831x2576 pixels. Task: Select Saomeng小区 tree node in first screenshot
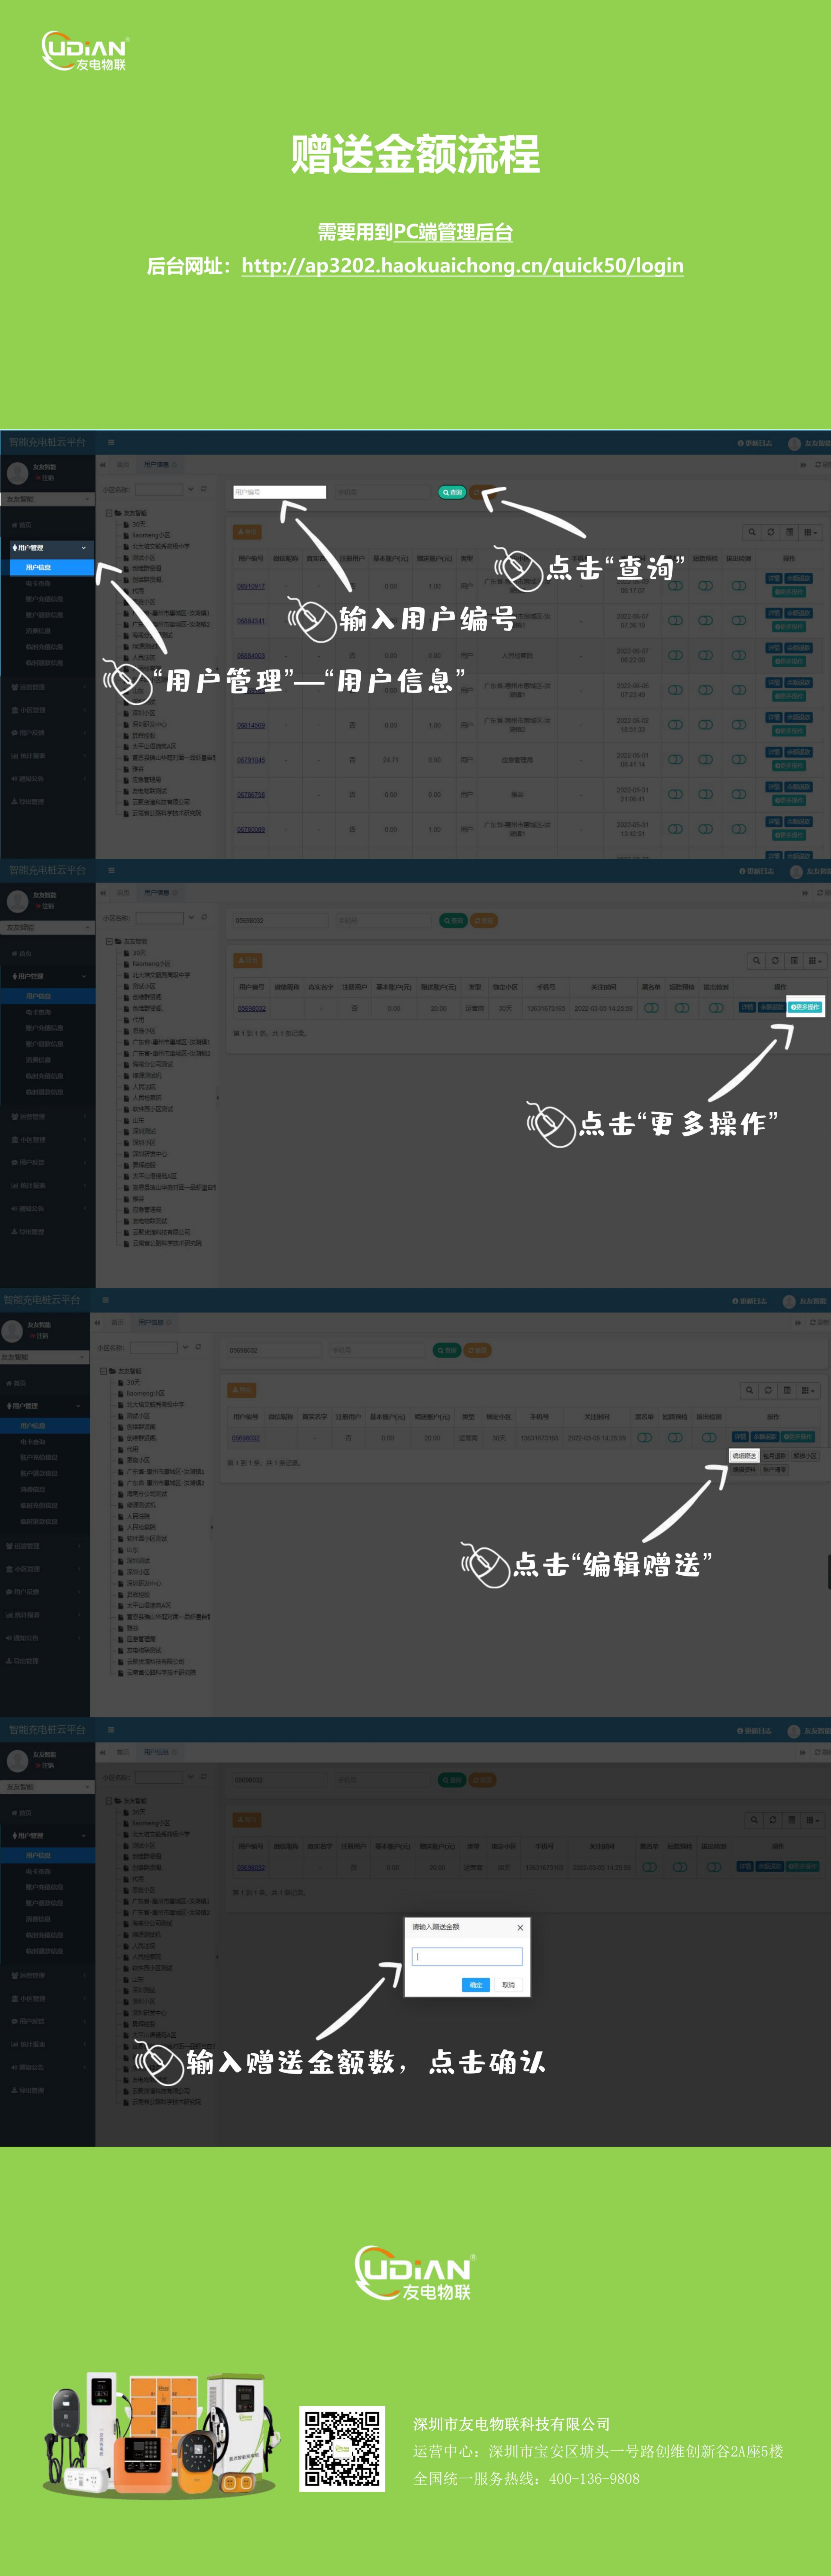pos(151,535)
